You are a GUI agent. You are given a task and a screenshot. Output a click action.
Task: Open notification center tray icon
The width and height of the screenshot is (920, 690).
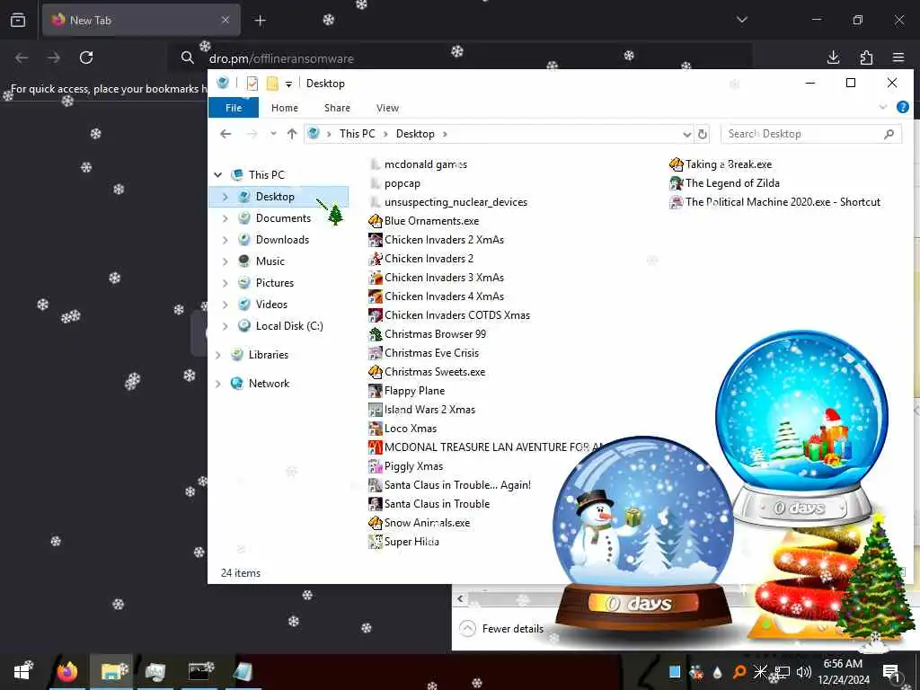click(890, 672)
